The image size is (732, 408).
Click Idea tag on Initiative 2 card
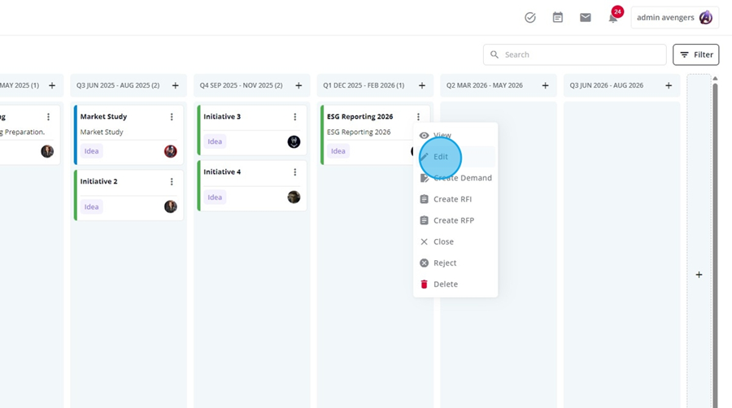point(91,206)
